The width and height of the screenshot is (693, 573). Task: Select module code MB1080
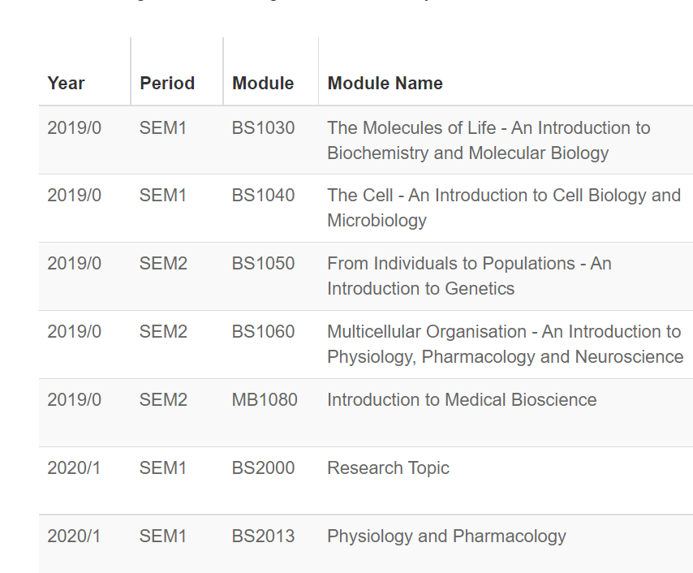click(265, 400)
